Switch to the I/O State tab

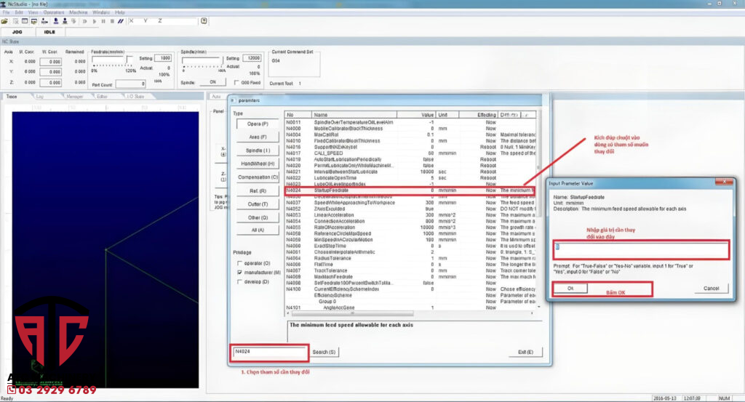click(135, 96)
